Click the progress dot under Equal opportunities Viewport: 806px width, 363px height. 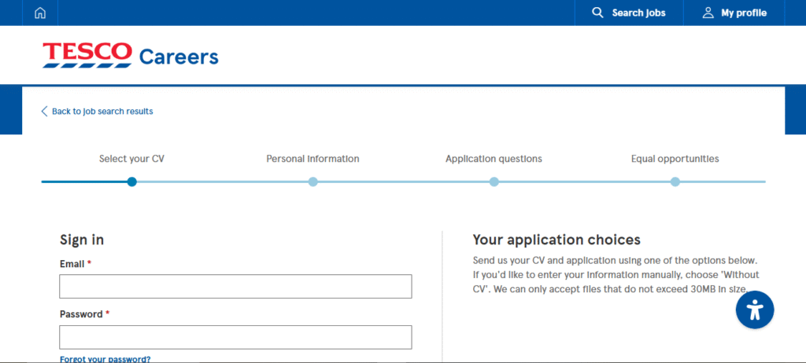click(675, 181)
